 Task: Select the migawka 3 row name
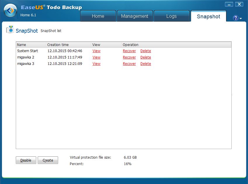point(26,64)
